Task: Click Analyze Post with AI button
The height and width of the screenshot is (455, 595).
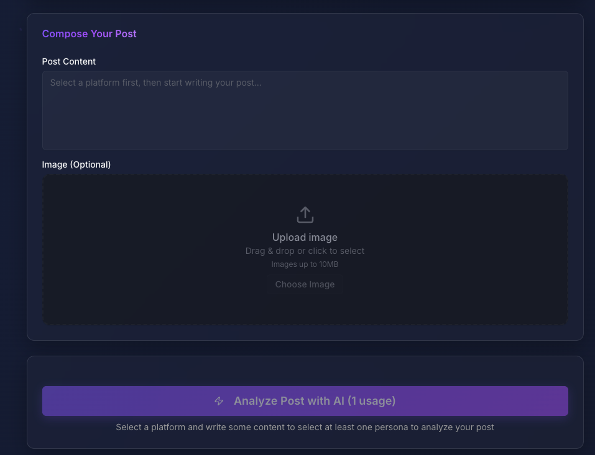Action: point(305,401)
